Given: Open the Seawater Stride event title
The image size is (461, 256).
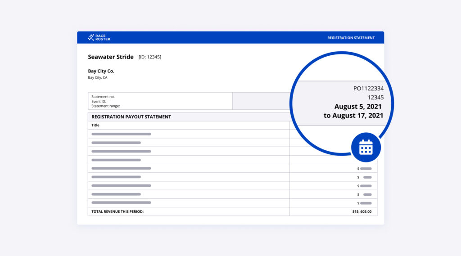Looking at the screenshot, I should tap(111, 57).
